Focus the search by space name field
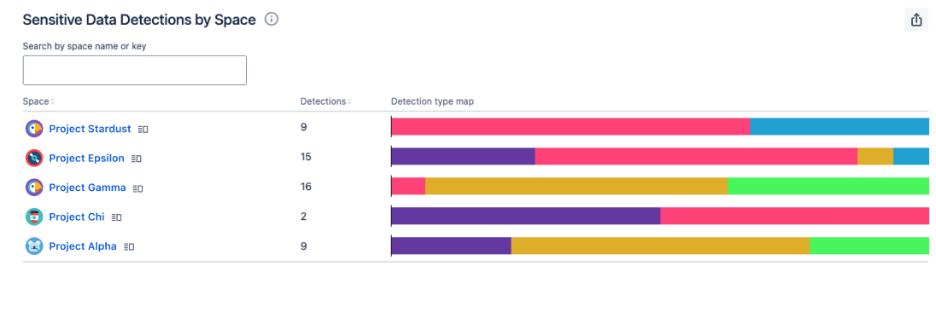 pos(134,70)
